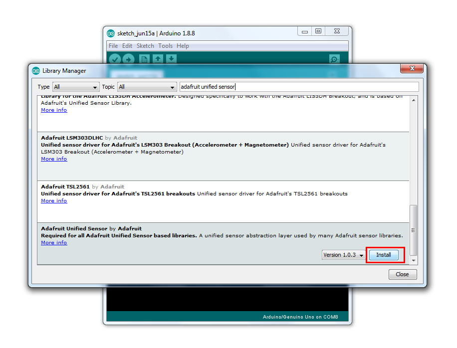Viewport: 457px width, 348px height.
Task: Click the library list scrollbar thumb
Action: coord(413,230)
